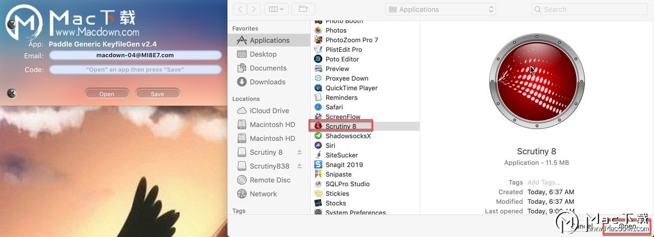The height and width of the screenshot is (237, 654).
Task: Select the Snagit 2019 icon
Action: pyautogui.click(x=318, y=165)
